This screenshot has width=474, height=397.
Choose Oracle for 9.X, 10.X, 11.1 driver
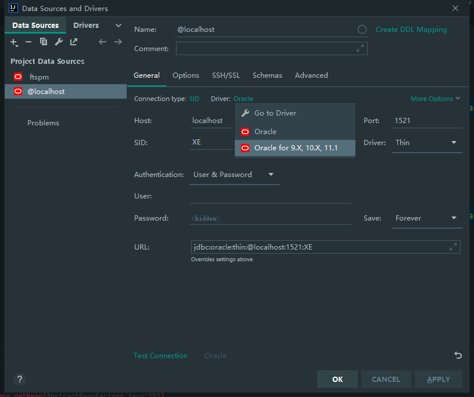[295, 148]
